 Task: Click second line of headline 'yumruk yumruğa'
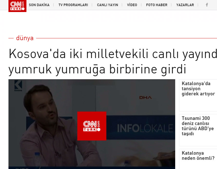(97, 69)
